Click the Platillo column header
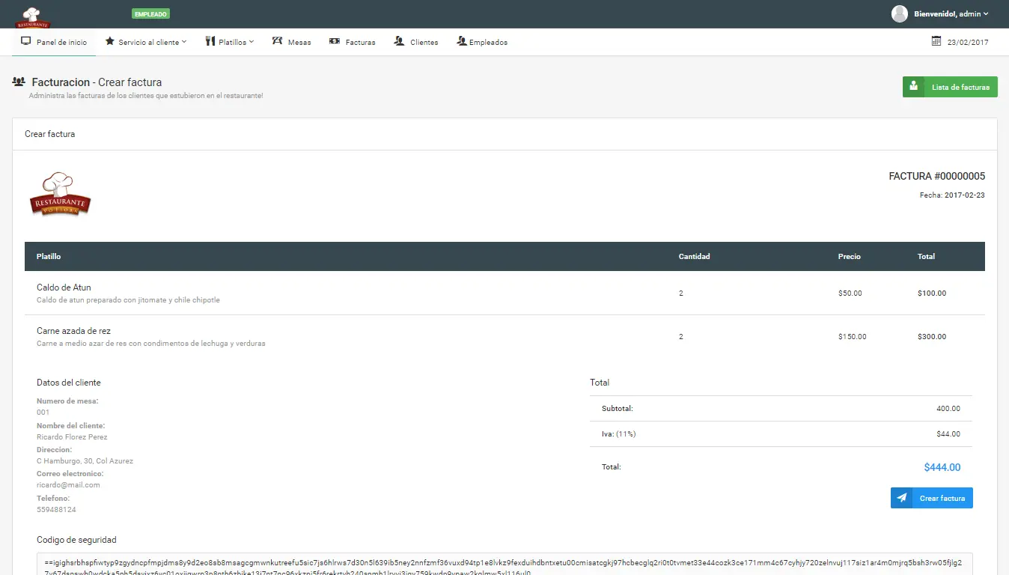Screen dimensions: 1009x575 click(49, 256)
